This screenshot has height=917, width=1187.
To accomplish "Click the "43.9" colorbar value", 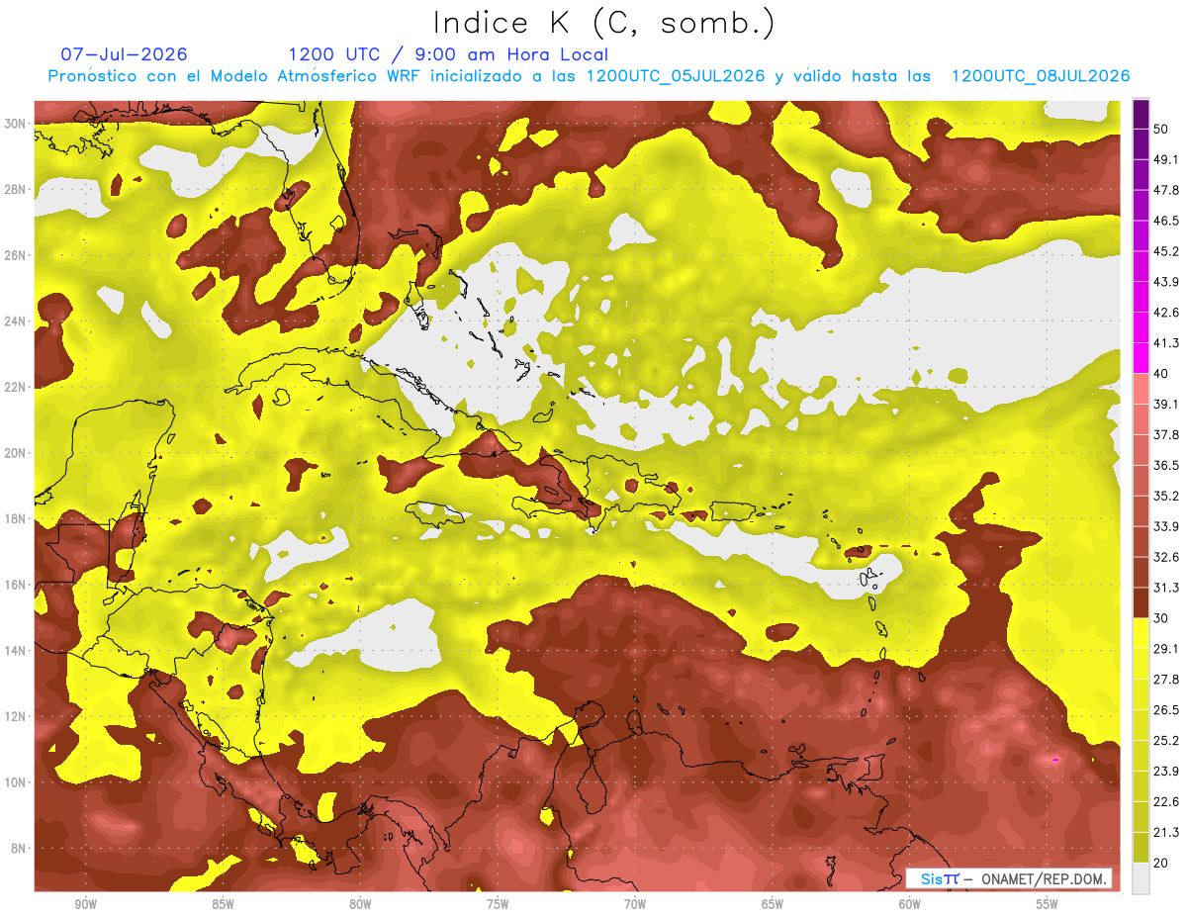I will pyautogui.click(x=1166, y=282).
